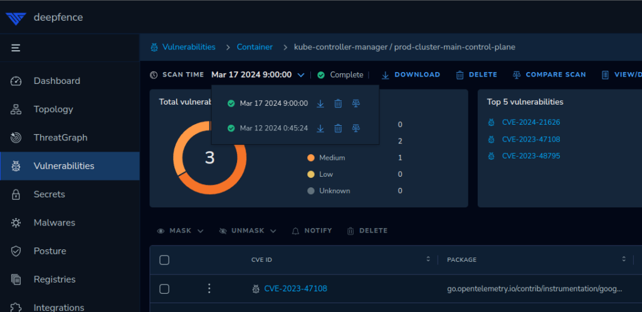Delete the Mar 17 2024 scan via trash icon

coord(338,104)
